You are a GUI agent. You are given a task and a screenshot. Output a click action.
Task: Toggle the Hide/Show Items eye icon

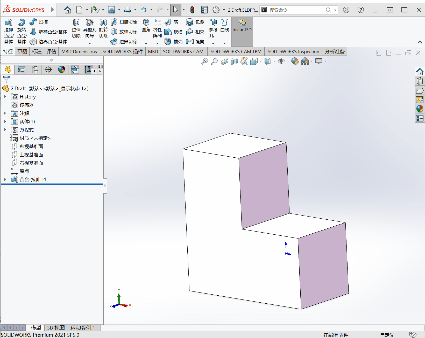tap(281, 61)
